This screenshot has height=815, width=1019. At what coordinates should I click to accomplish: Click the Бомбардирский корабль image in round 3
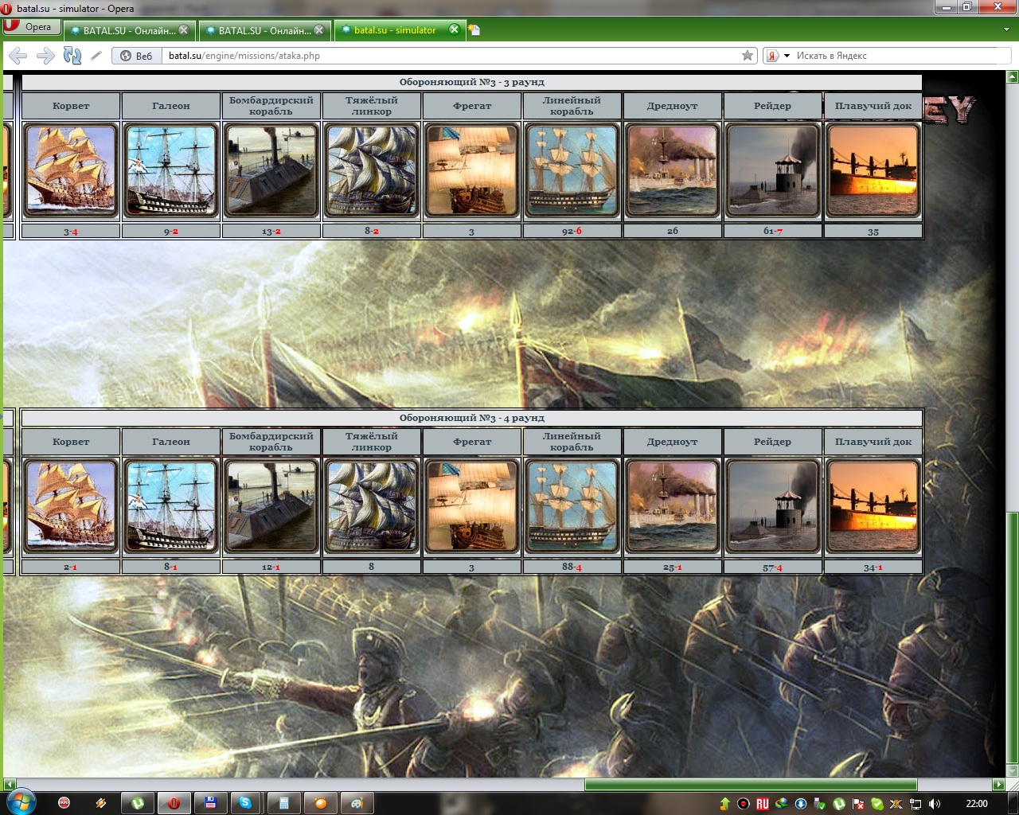tap(271, 170)
